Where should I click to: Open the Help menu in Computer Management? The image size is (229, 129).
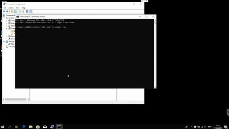[24, 8]
